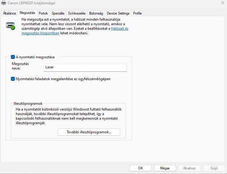This screenshot has width=227, height=174.
Task: Close the Canon LBP6020 properties dialog
Action: pyautogui.click(x=222, y=3)
